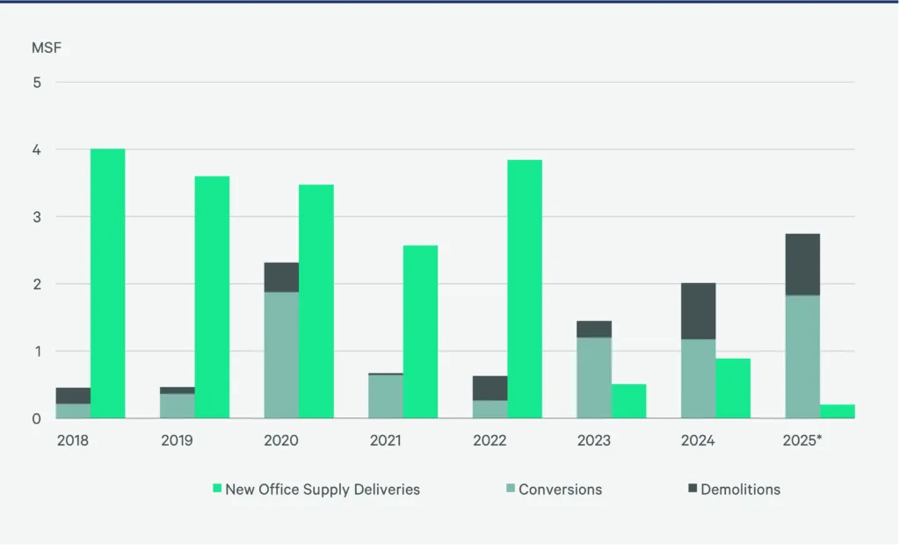Select the green deliveries bar for 2018
Screen dimensions: 900x545
[x=107, y=281]
